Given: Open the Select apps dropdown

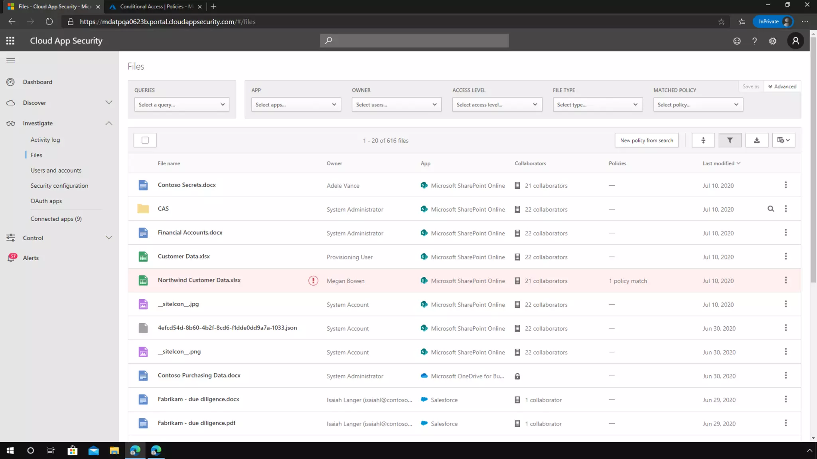Looking at the screenshot, I should (296, 104).
